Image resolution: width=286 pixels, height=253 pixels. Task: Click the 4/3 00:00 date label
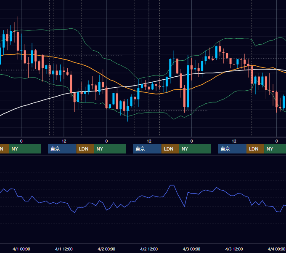[x=191, y=249]
